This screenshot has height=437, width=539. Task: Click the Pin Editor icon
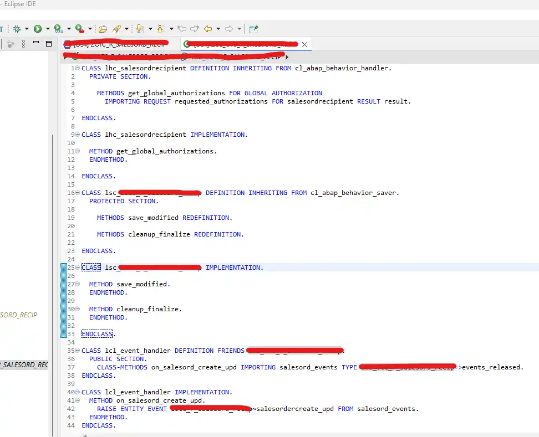coord(253,29)
